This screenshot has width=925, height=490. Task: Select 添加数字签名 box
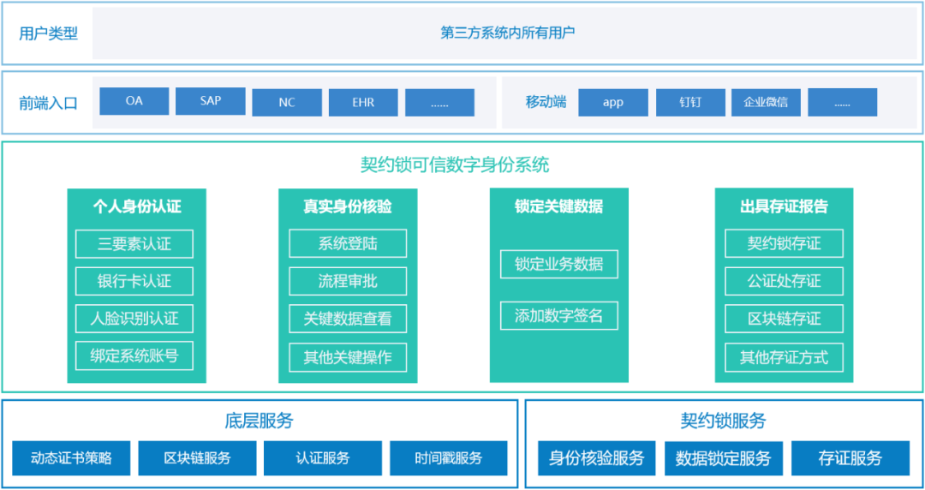pos(559,315)
